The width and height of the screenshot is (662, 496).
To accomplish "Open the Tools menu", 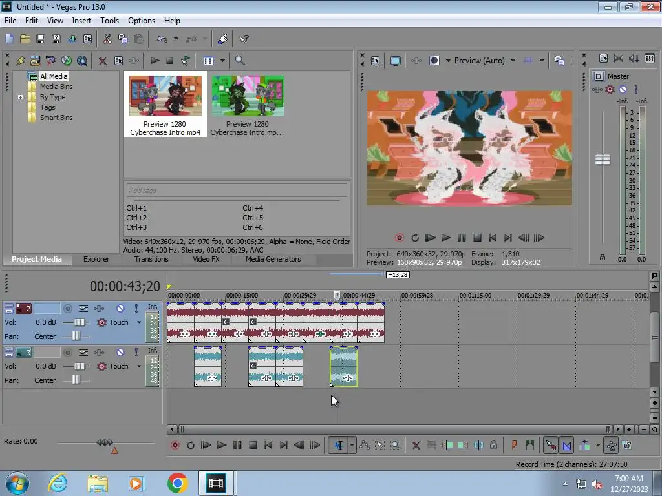I will [109, 21].
